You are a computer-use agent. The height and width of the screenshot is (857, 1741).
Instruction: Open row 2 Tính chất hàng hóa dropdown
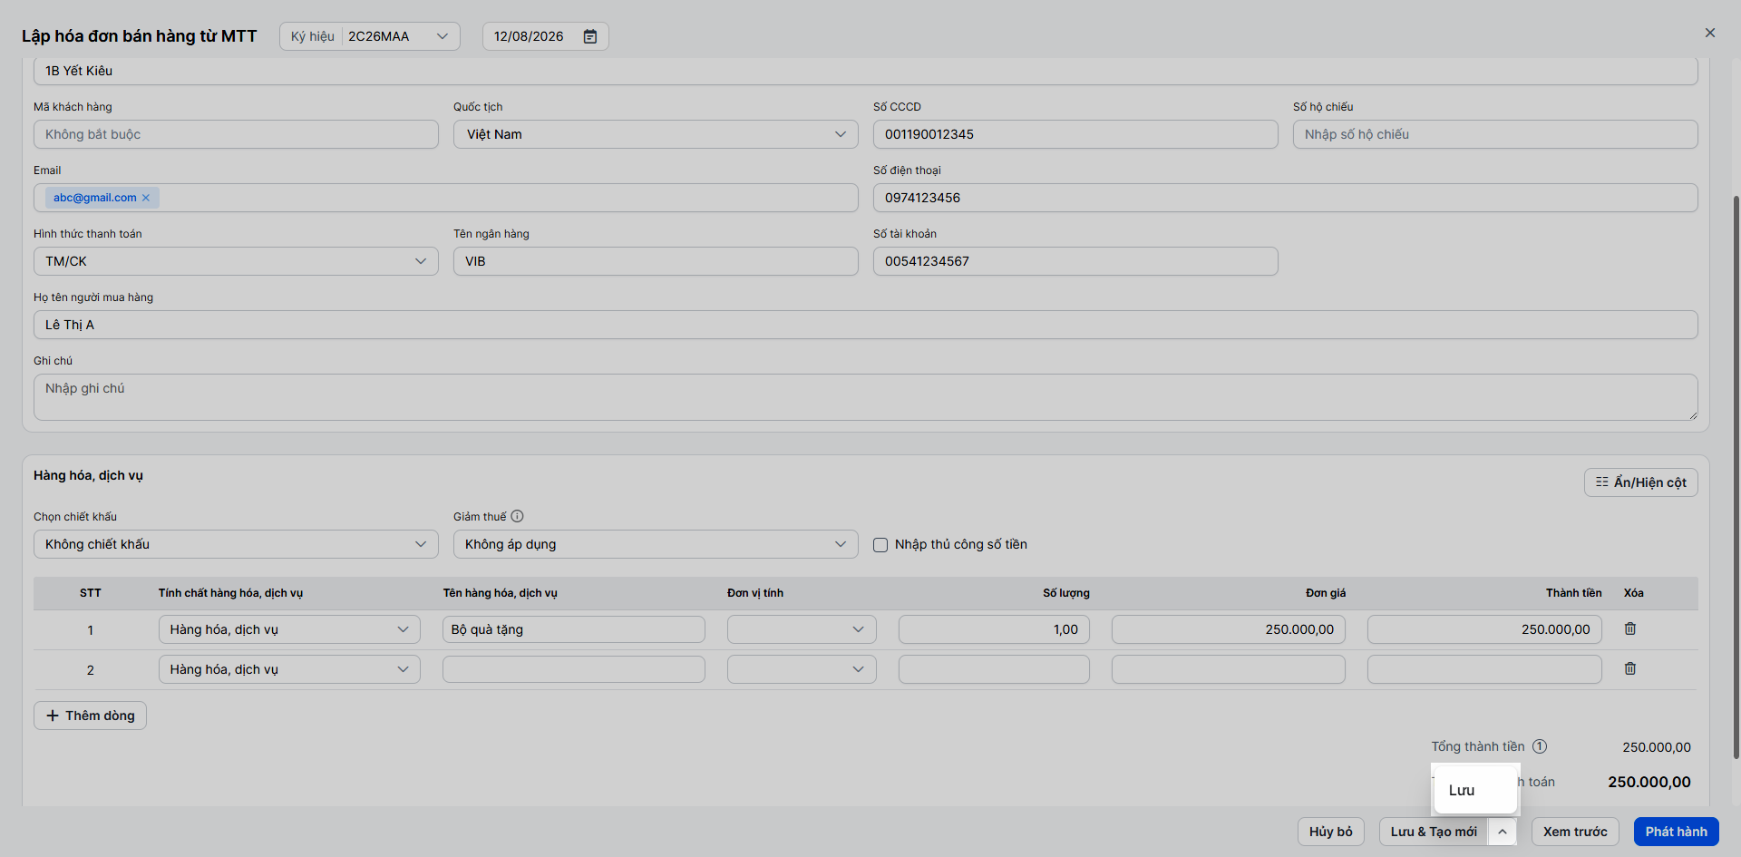pos(289,669)
